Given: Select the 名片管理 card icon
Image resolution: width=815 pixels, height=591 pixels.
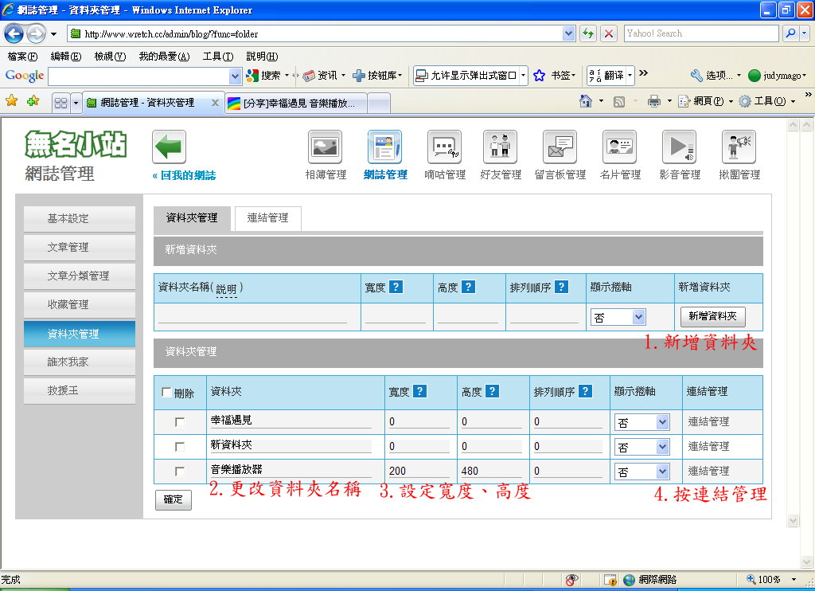Looking at the screenshot, I should (619, 147).
